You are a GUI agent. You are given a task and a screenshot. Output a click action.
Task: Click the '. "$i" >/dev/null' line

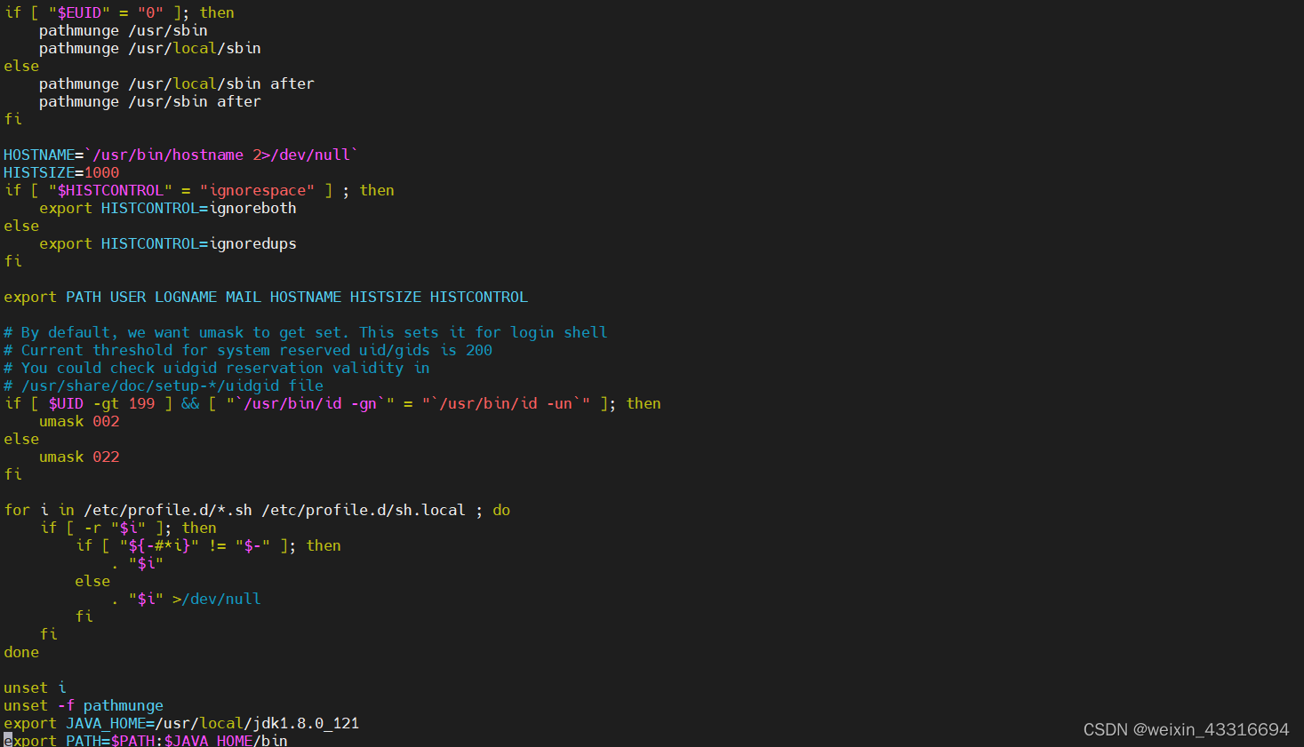coord(186,599)
